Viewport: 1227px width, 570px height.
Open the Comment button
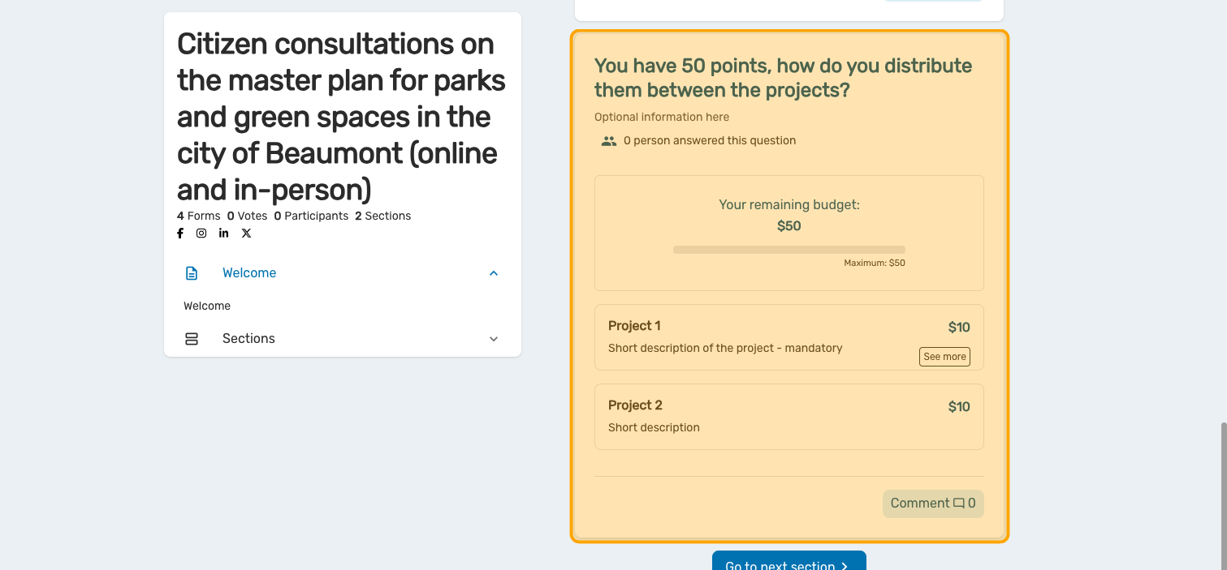point(932,504)
